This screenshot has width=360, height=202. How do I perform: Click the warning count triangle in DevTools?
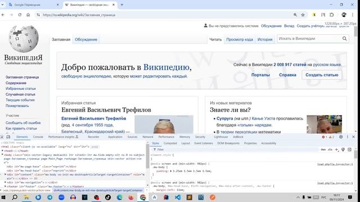point(331,137)
